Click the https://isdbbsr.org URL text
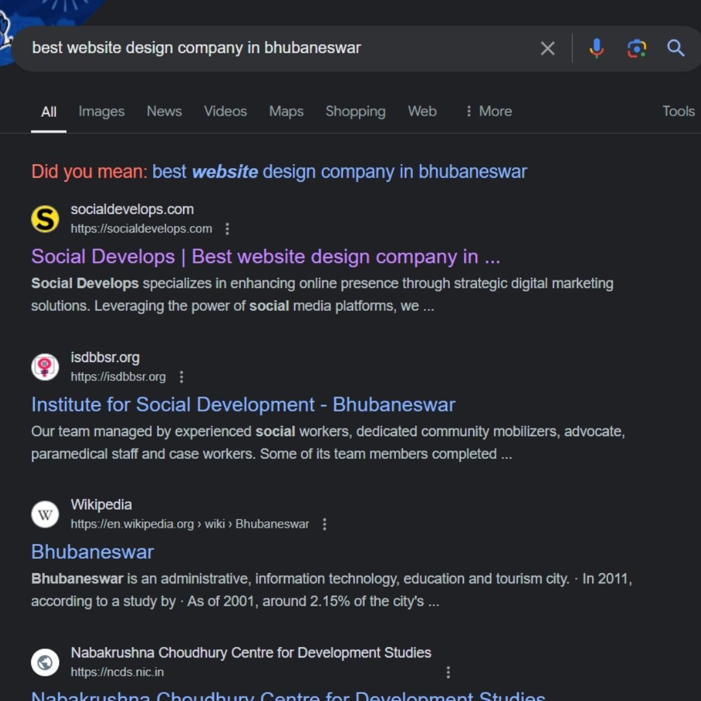The height and width of the screenshot is (701, 701). coord(118,377)
